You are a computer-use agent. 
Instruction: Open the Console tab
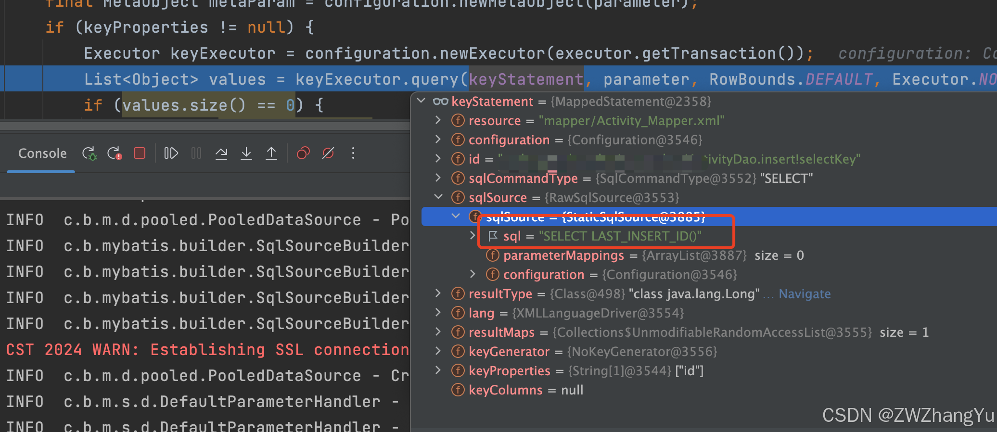coord(42,153)
